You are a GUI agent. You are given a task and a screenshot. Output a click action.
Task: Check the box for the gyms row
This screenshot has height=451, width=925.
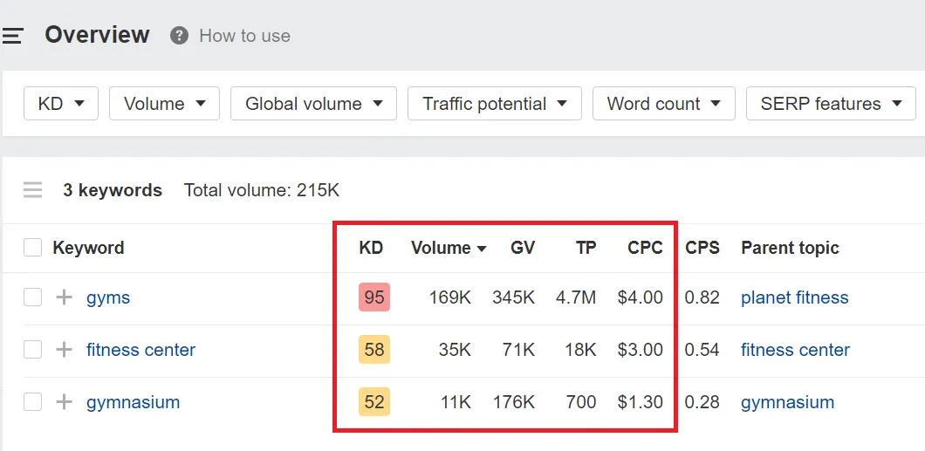(32, 297)
